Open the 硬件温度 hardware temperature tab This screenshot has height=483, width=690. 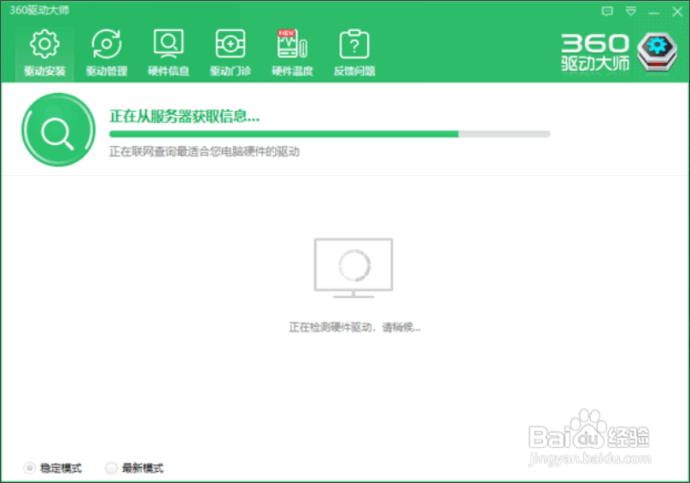(292, 53)
